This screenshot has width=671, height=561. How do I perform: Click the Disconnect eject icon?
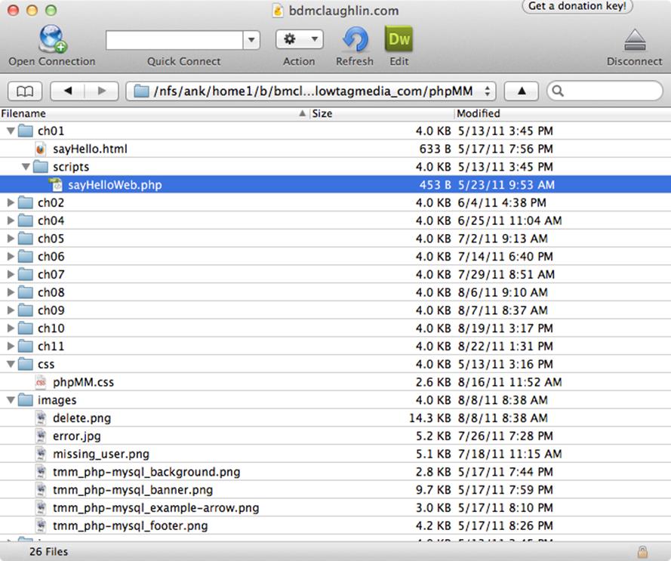(x=635, y=40)
